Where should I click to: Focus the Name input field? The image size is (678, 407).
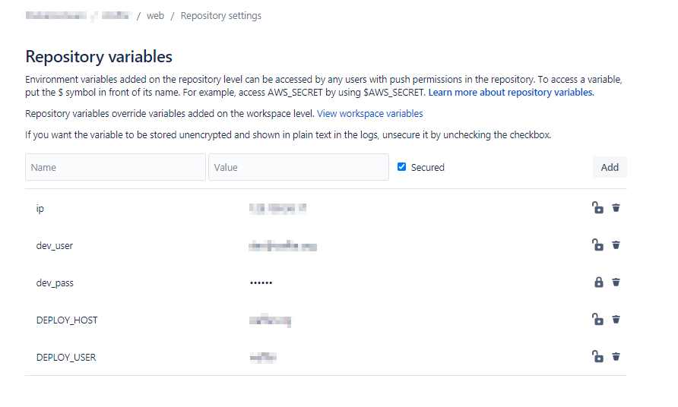(116, 167)
